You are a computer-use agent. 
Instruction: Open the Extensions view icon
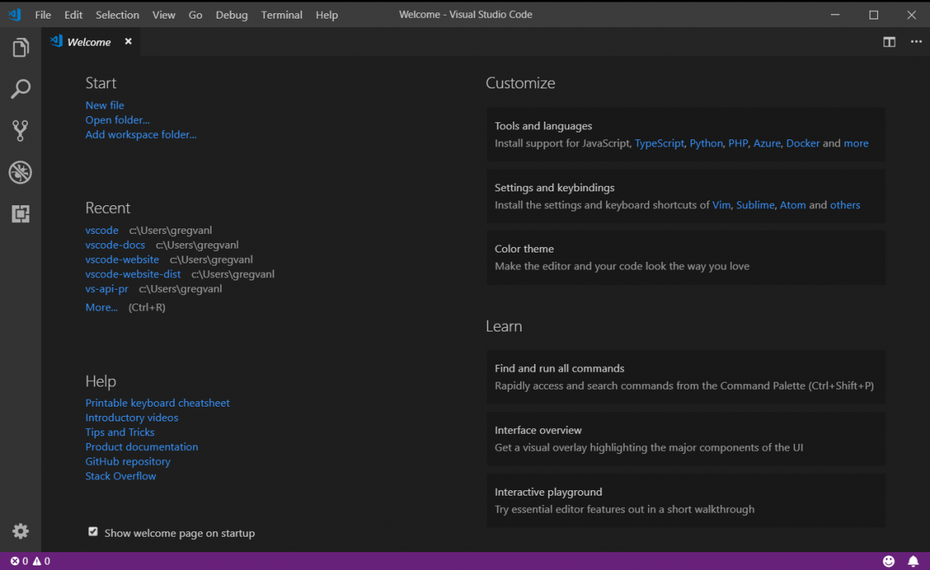pos(20,213)
